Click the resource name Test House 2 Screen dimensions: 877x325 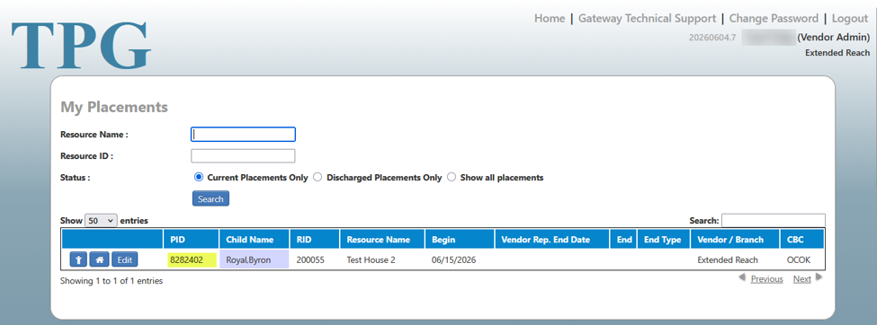click(x=371, y=259)
